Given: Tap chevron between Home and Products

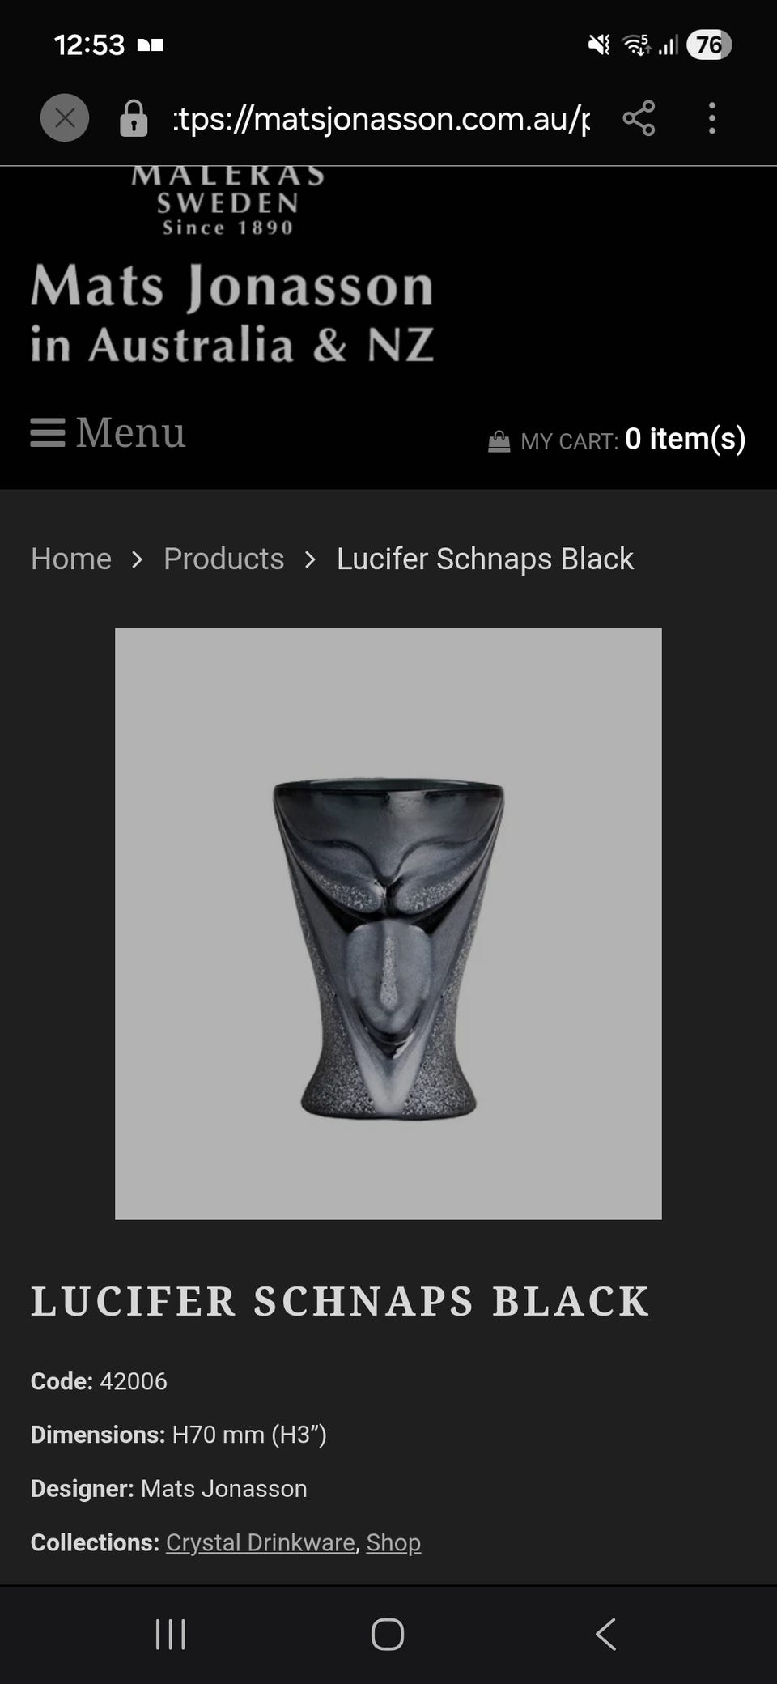Looking at the screenshot, I should coord(137,559).
